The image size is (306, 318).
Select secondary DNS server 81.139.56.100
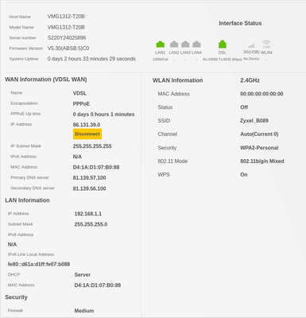90,188
